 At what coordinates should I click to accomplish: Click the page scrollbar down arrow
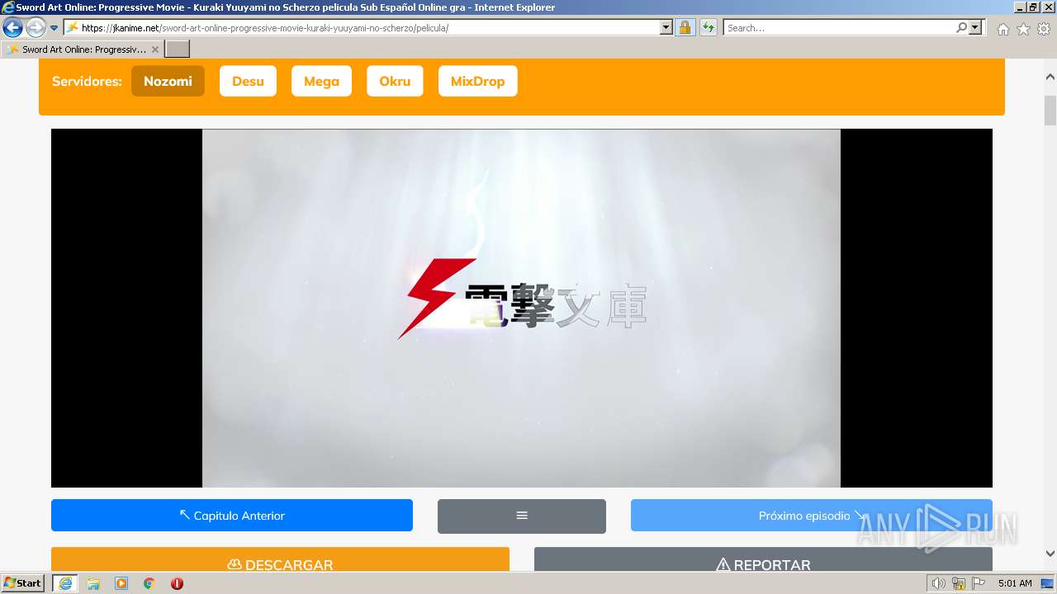(1050, 554)
